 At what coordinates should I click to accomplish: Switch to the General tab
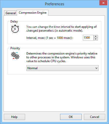coord(11,13)
